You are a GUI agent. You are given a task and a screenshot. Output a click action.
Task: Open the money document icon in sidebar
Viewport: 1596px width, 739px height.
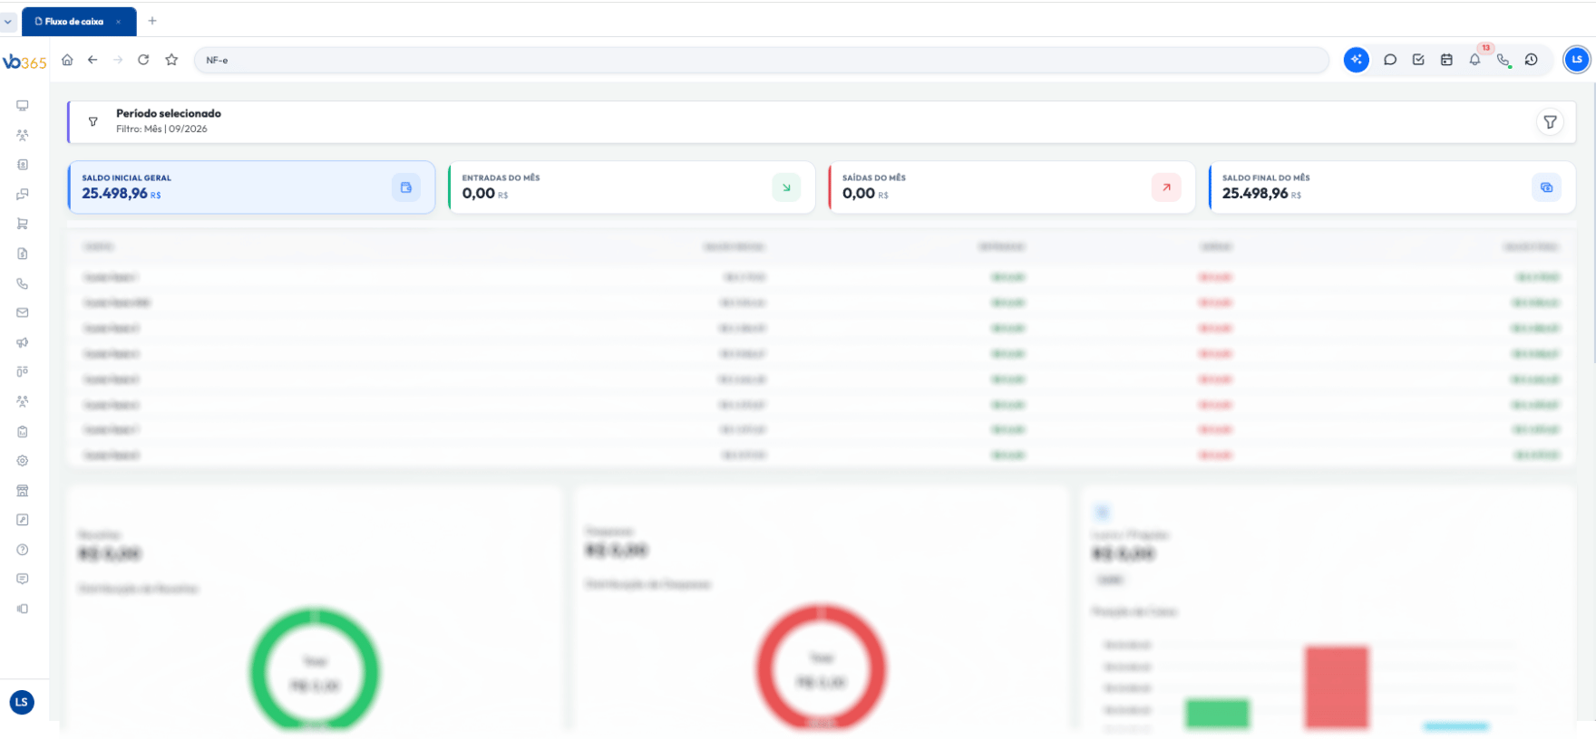pos(23,254)
